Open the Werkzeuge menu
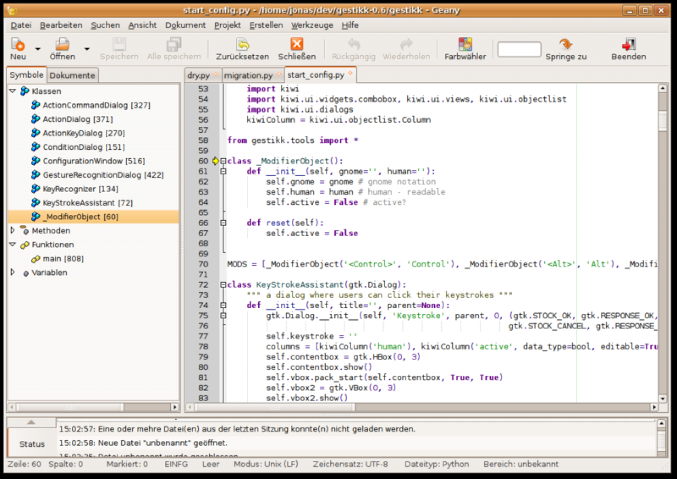The height and width of the screenshot is (479, 677). point(312,25)
